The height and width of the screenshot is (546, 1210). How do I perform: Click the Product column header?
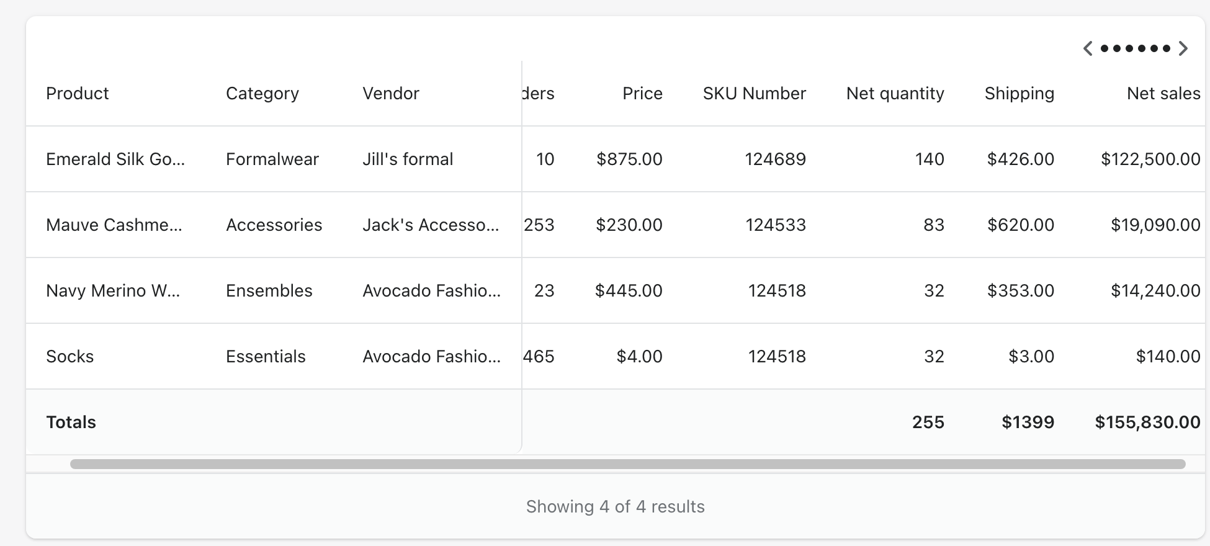[78, 94]
